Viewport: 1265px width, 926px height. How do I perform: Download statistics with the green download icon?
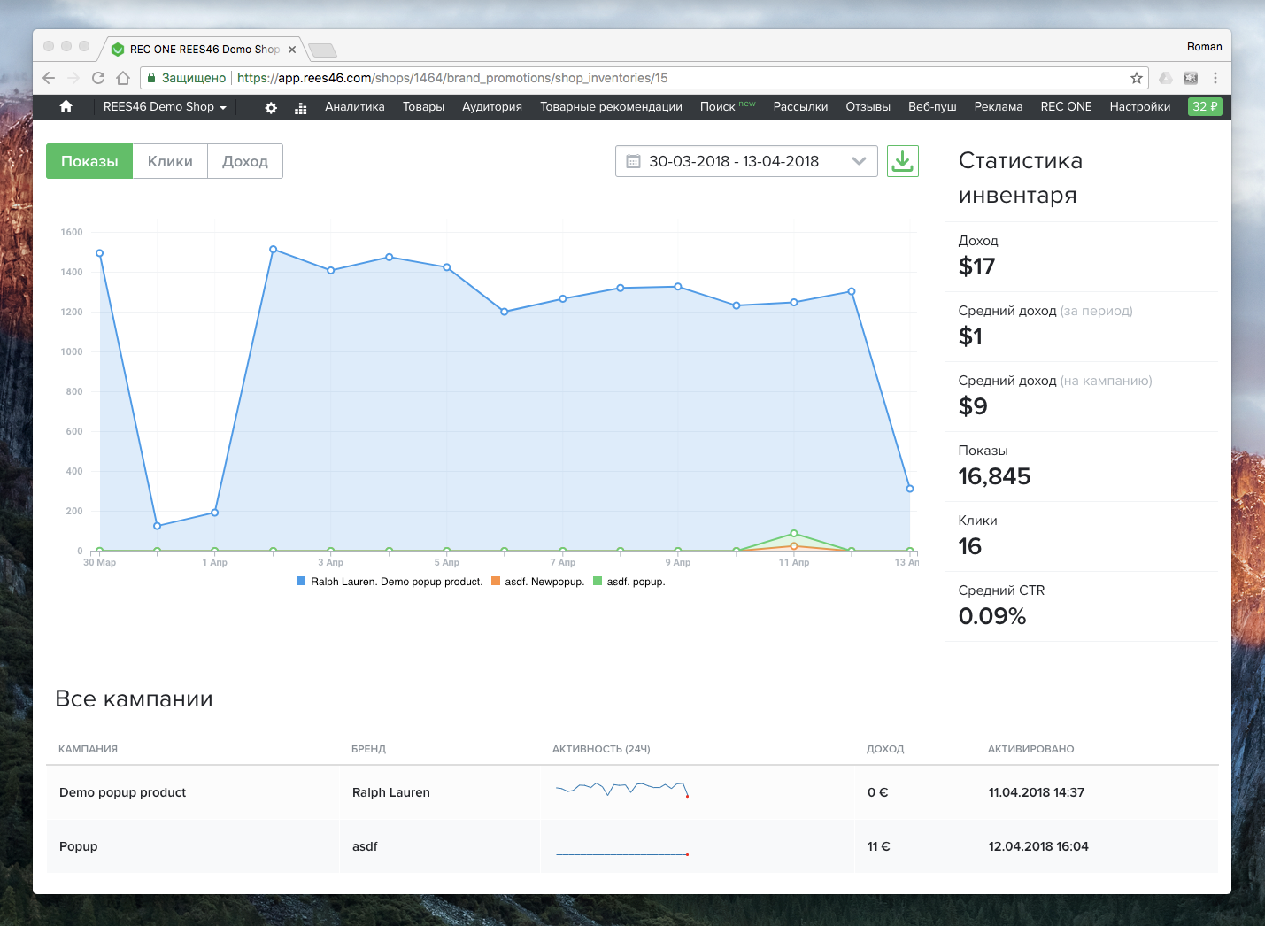(x=902, y=161)
